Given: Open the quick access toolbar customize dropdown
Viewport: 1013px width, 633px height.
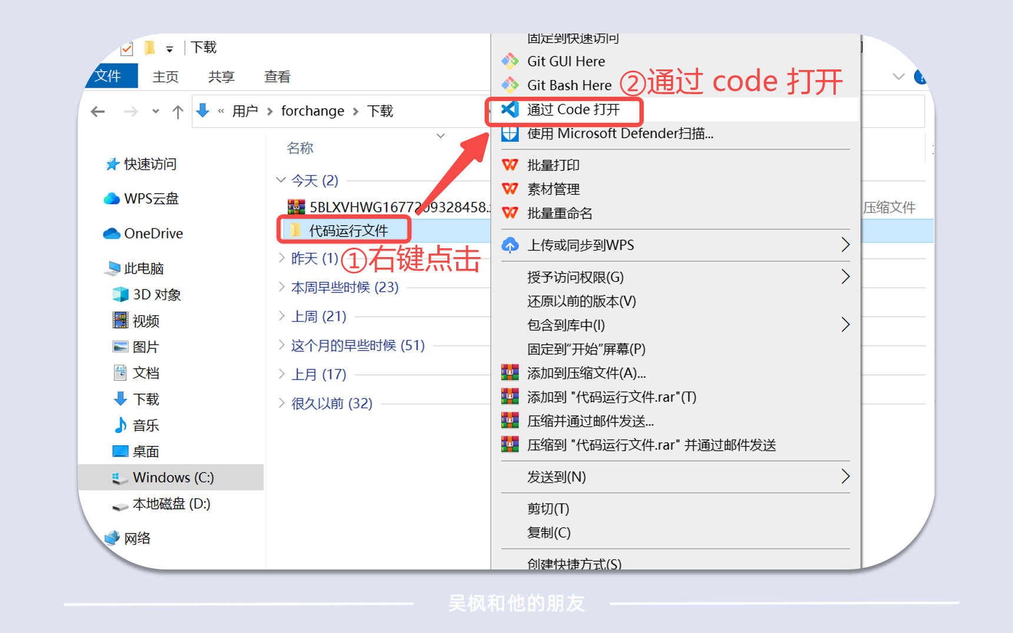Looking at the screenshot, I should (170, 49).
